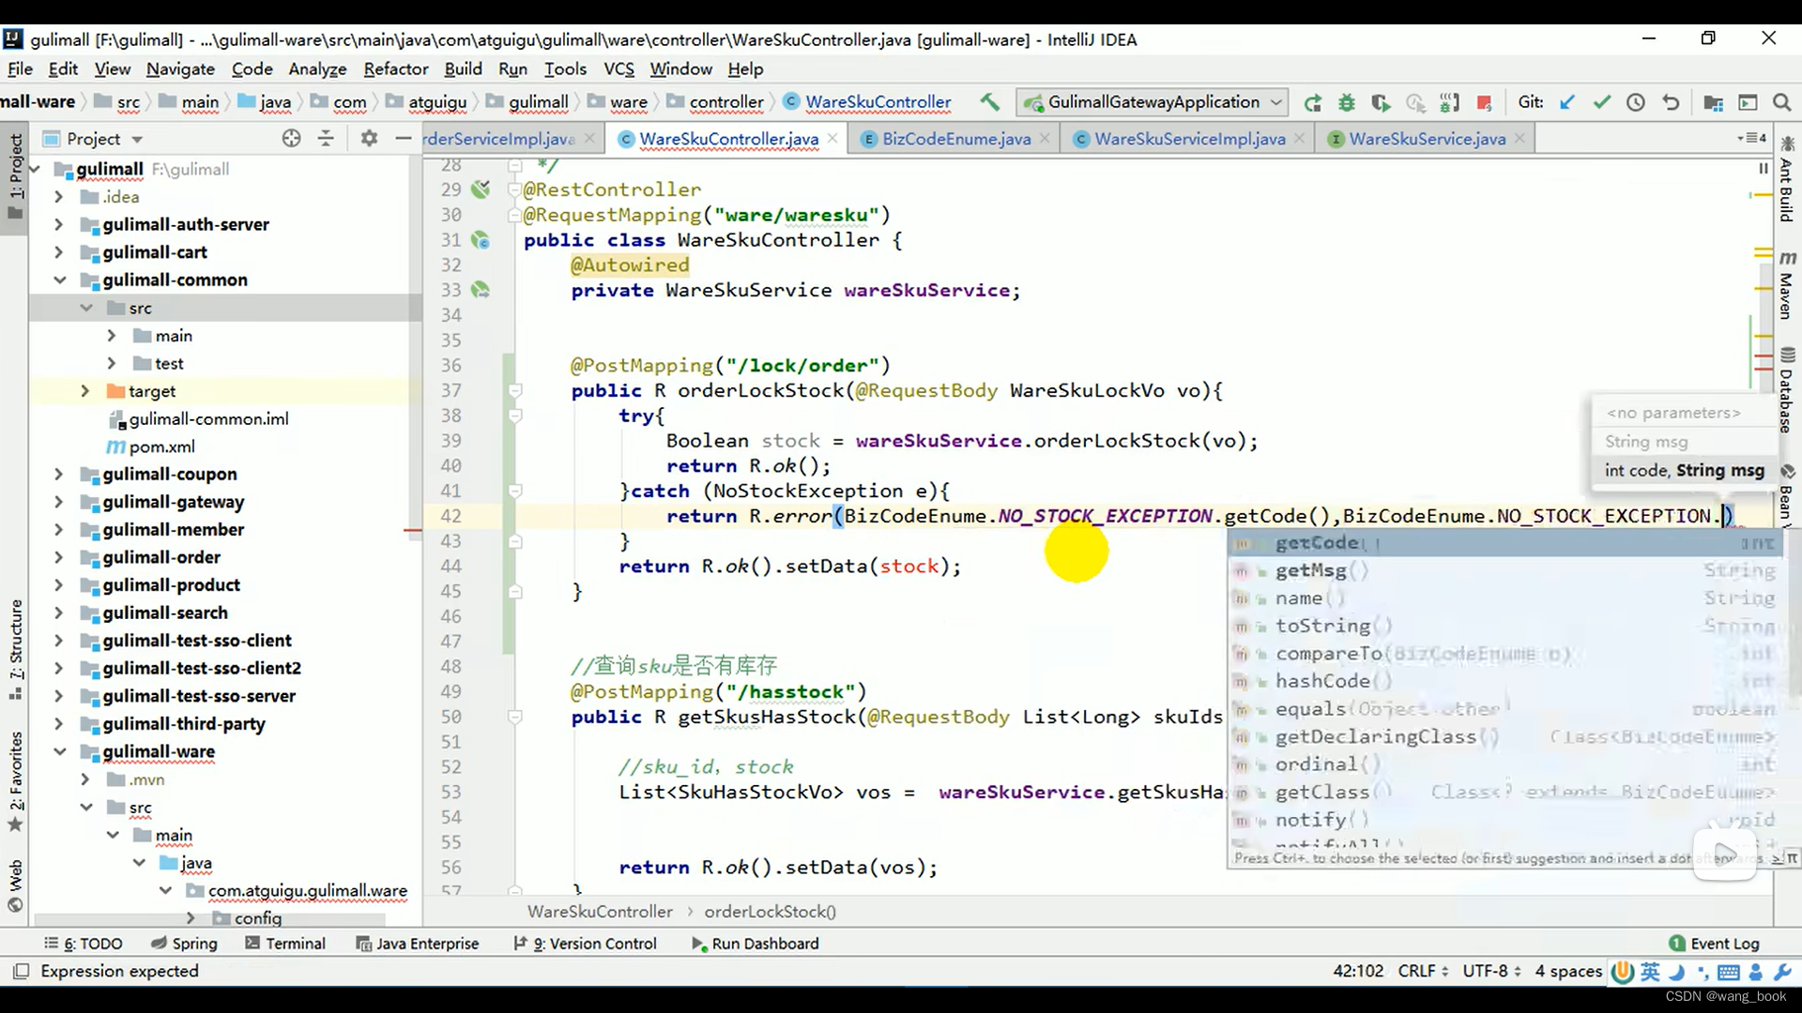
Task: Open the pom.xml file in tree
Action: (x=161, y=446)
